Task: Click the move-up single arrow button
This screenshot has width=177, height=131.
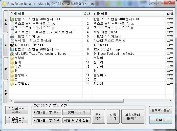Action: 6,45
